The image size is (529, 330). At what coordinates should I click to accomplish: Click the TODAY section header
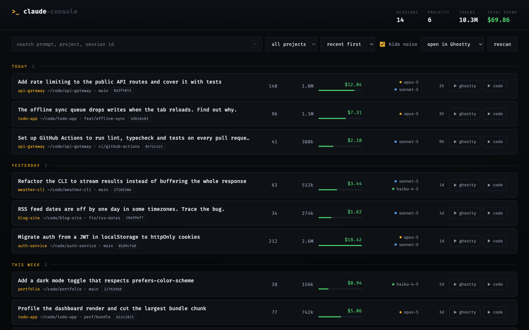click(x=19, y=66)
